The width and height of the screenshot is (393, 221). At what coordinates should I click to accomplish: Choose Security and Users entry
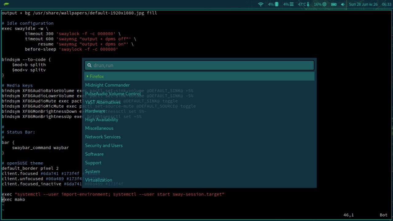coord(199,145)
